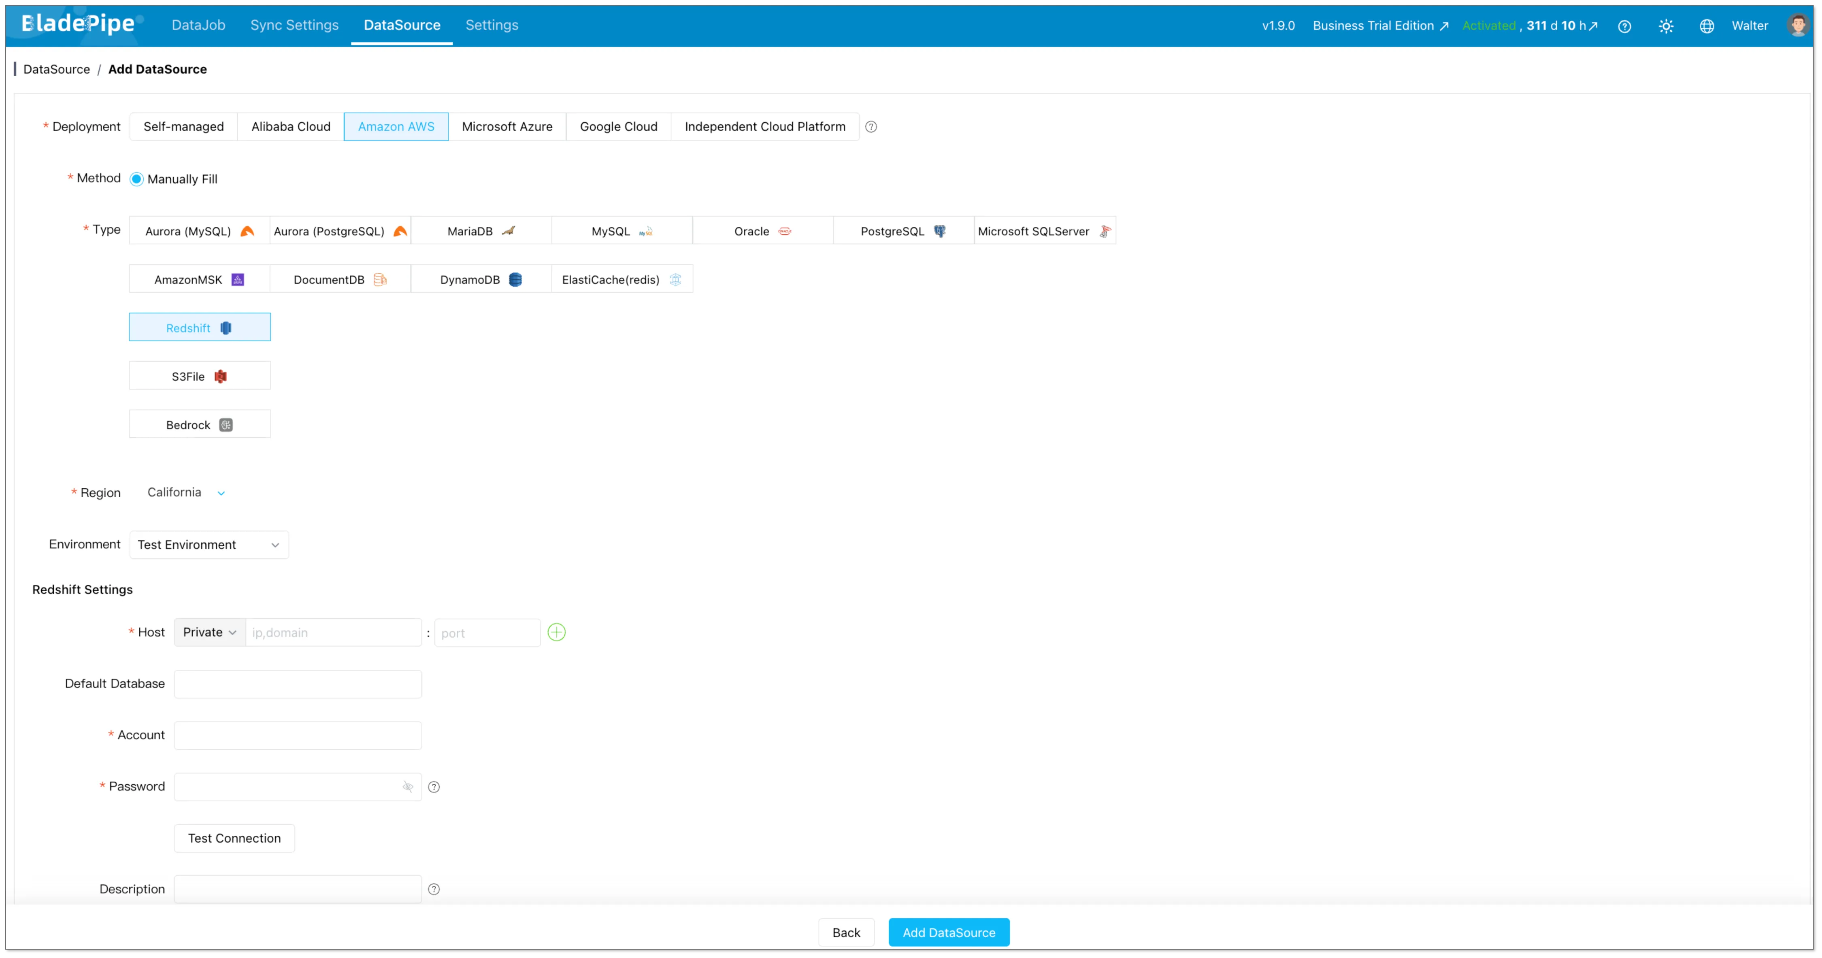Focus the Description input field
Screen dimensions: 1822x958
click(x=298, y=890)
